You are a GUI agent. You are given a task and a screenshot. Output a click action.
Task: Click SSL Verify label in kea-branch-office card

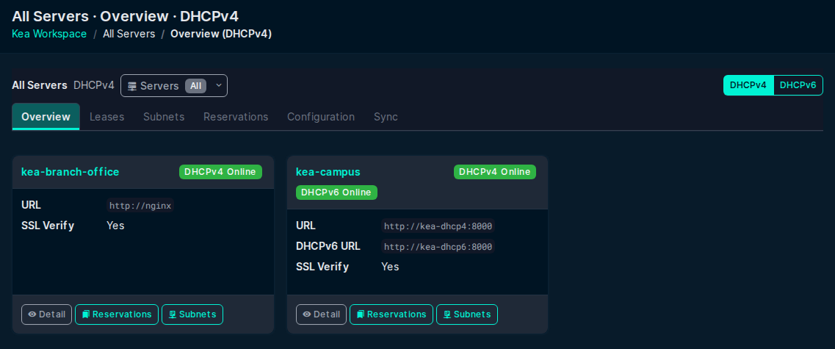point(48,226)
